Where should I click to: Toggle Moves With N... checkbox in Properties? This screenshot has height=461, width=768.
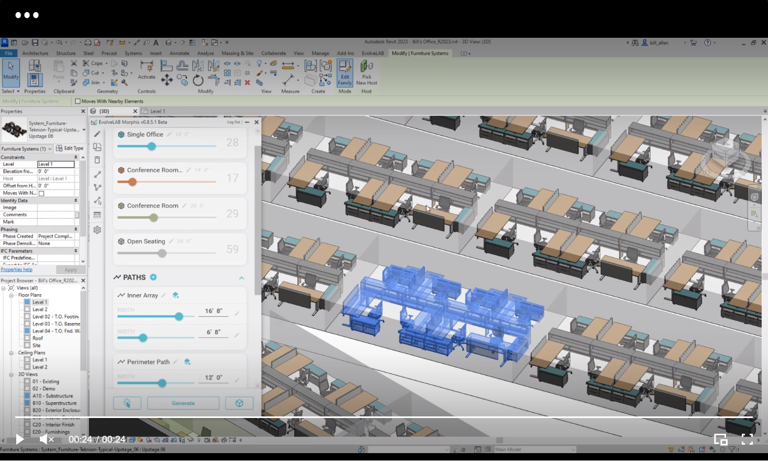41,193
